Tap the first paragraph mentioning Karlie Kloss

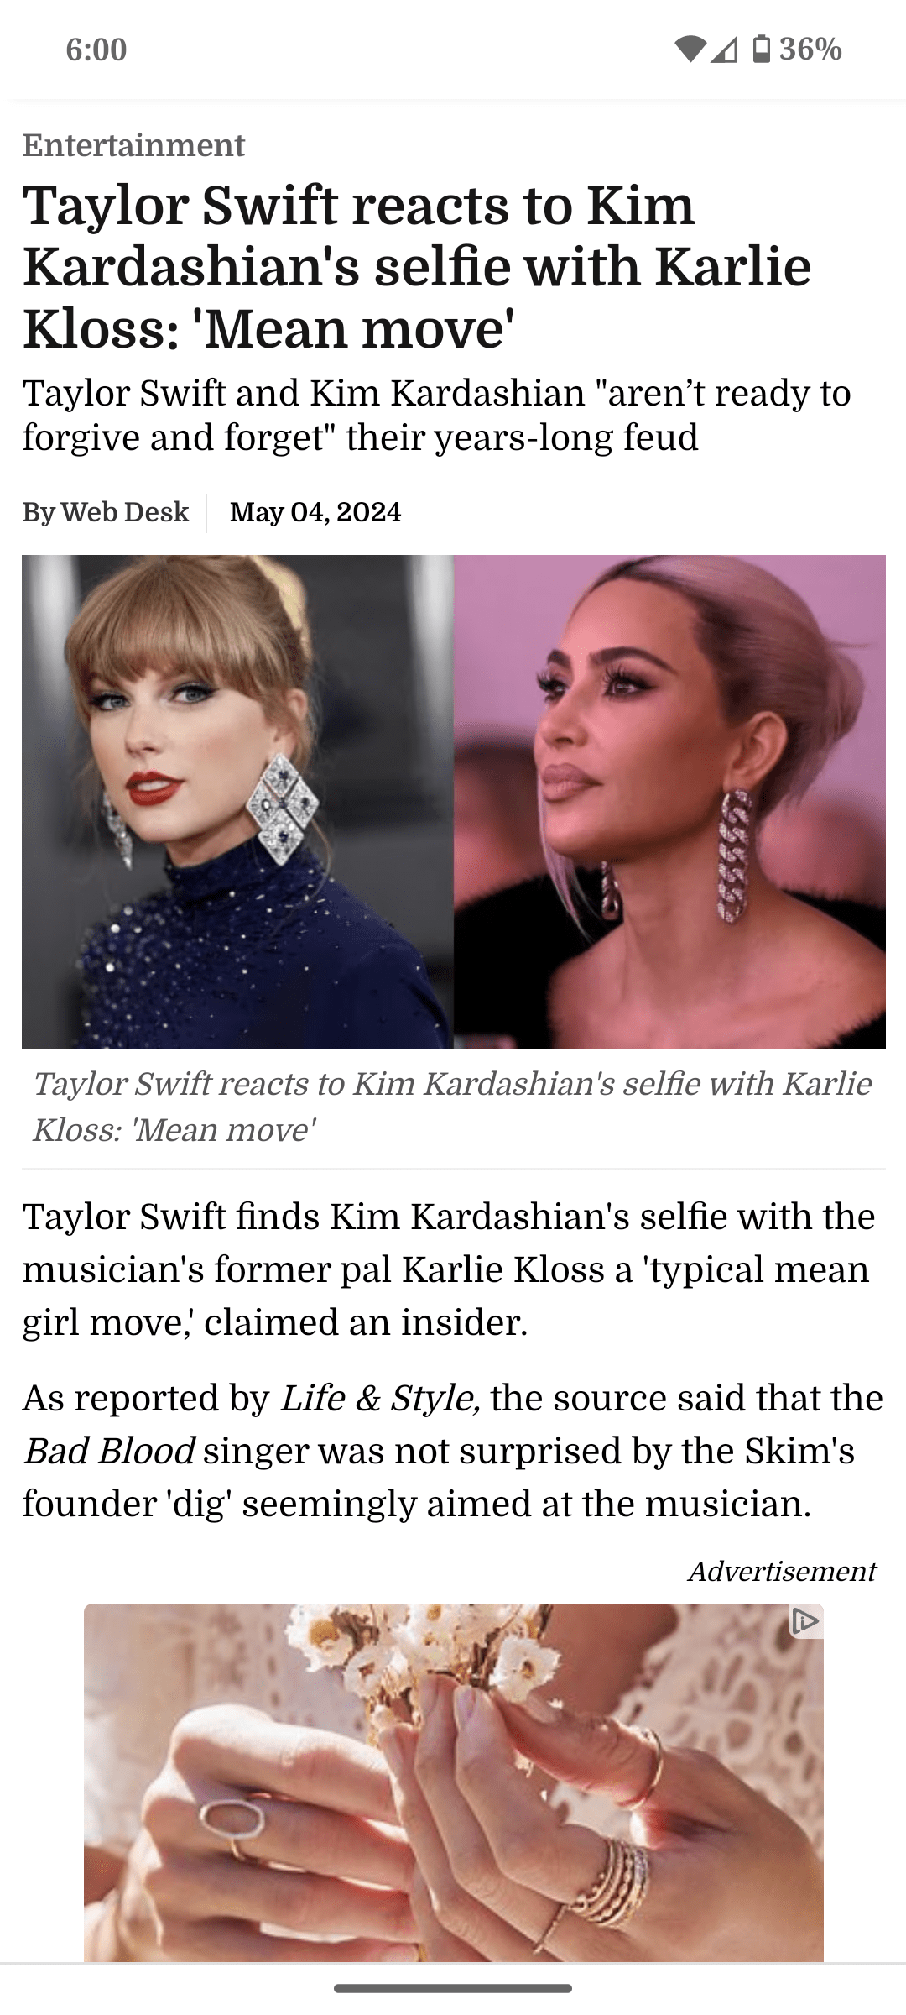[449, 1269]
